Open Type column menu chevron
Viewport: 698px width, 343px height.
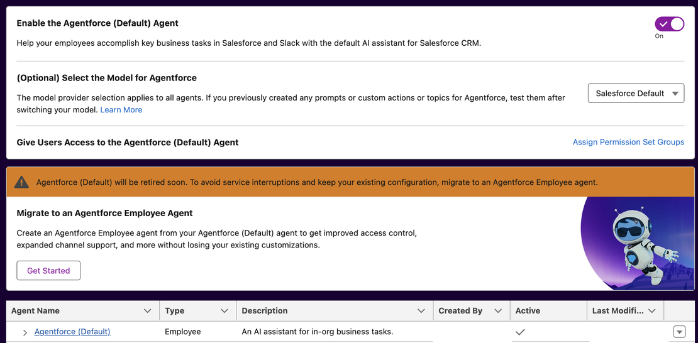(224, 311)
